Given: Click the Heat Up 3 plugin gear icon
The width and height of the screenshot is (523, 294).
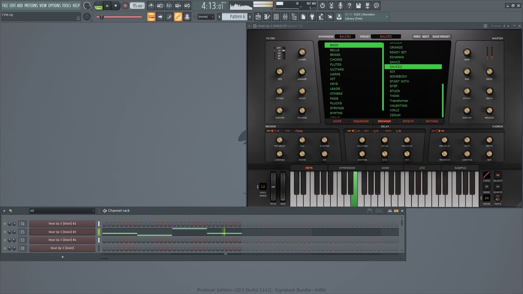Looking at the screenshot, I should (255, 26).
